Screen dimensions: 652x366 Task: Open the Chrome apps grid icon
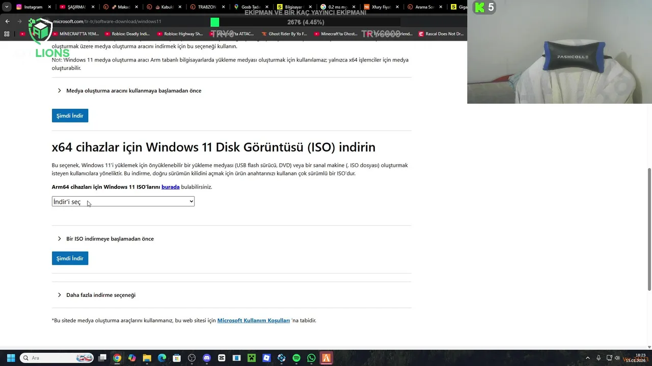[7, 34]
